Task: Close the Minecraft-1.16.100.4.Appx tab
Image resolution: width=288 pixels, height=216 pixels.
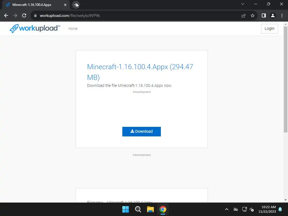Action: point(65,5)
